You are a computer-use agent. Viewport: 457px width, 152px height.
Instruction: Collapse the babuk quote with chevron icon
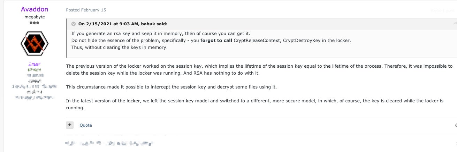tap(74, 24)
